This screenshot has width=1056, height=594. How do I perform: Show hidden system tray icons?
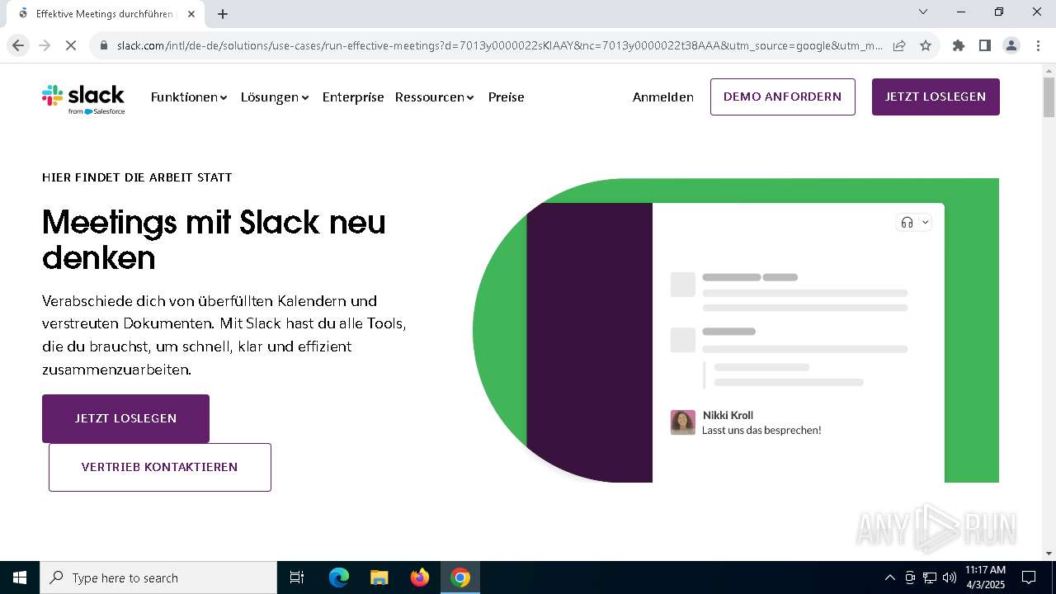tap(889, 577)
